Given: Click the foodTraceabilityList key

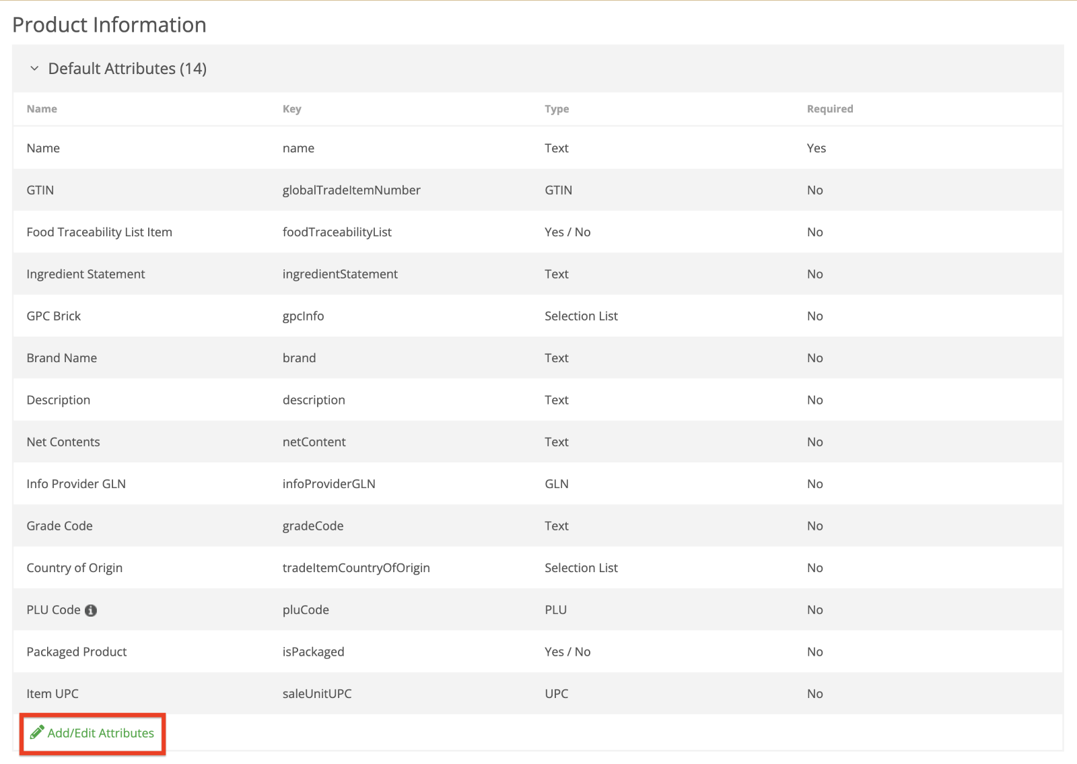Looking at the screenshot, I should (x=337, y=232).
